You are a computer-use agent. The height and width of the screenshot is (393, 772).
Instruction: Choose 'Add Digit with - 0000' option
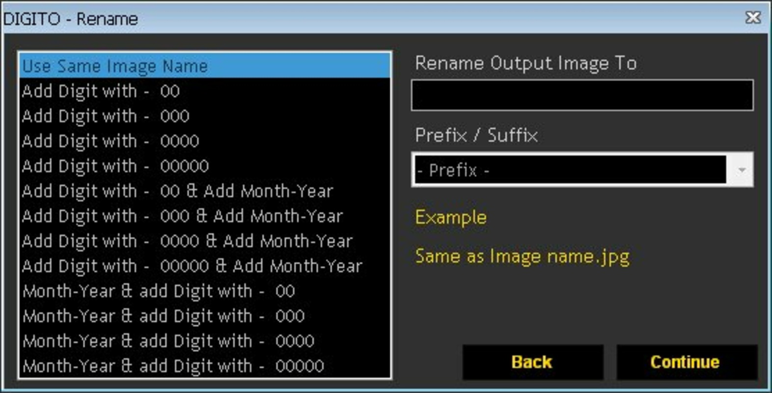click(205, 141)
